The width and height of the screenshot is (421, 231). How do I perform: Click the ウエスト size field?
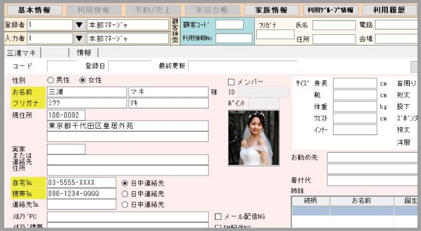click(355, 118)
